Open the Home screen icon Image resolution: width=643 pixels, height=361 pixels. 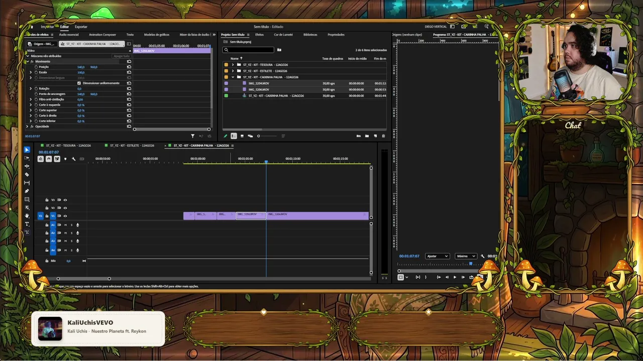point(32,27)
